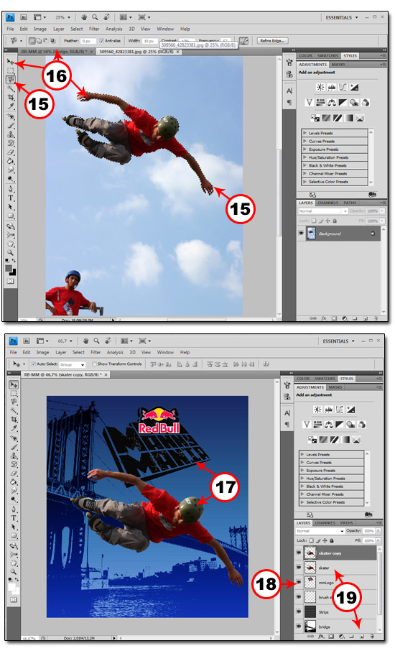Click the Vibrance adjustment icon in top window

pyautogui.click(x=310, y=103)
